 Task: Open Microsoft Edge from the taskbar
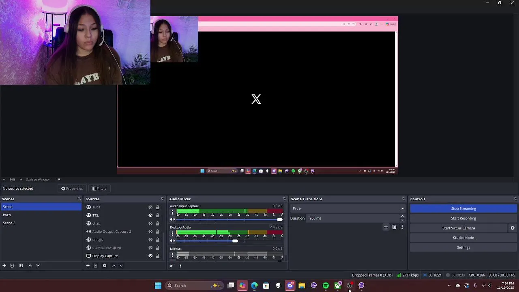tap(254, 286)
